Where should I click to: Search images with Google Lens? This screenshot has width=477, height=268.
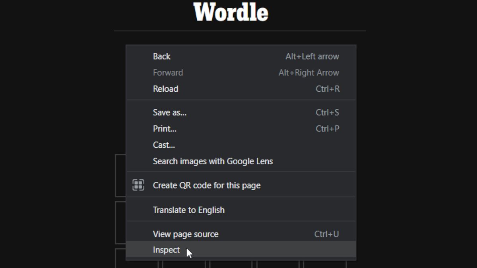213,161
